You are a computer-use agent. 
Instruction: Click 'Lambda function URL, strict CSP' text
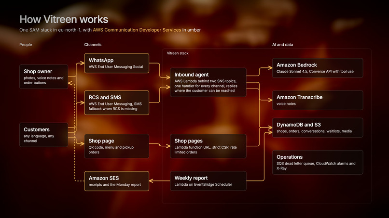pyautogui.click(x=202, y=147)
